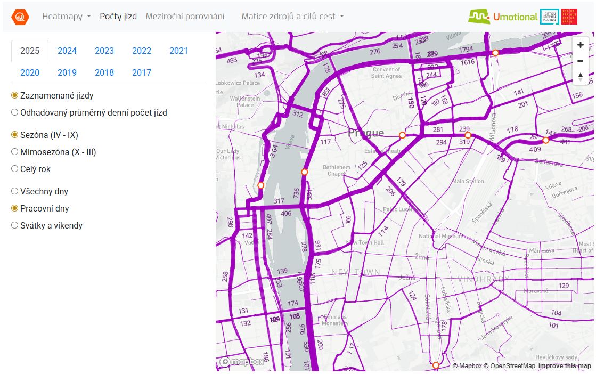Open Meziroční porovnání page
596x374 pixels.
pos(185,17)
